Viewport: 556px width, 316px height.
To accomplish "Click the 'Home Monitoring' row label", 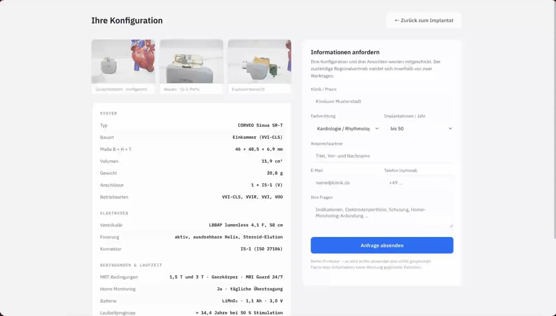I will (118, 289).
